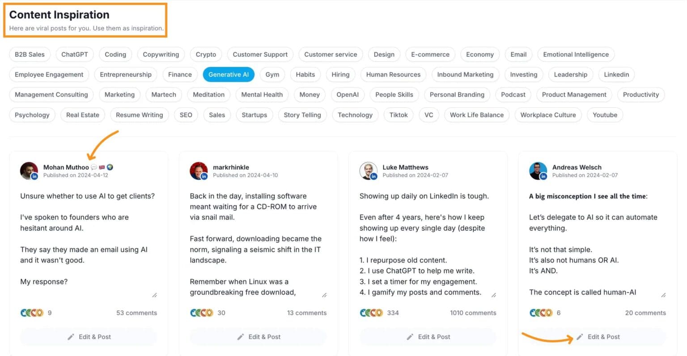Click the LinkedIn badge on markrhinkle's avatar
Viewport: 687px width, 356px height.
[x=204, y=175]
